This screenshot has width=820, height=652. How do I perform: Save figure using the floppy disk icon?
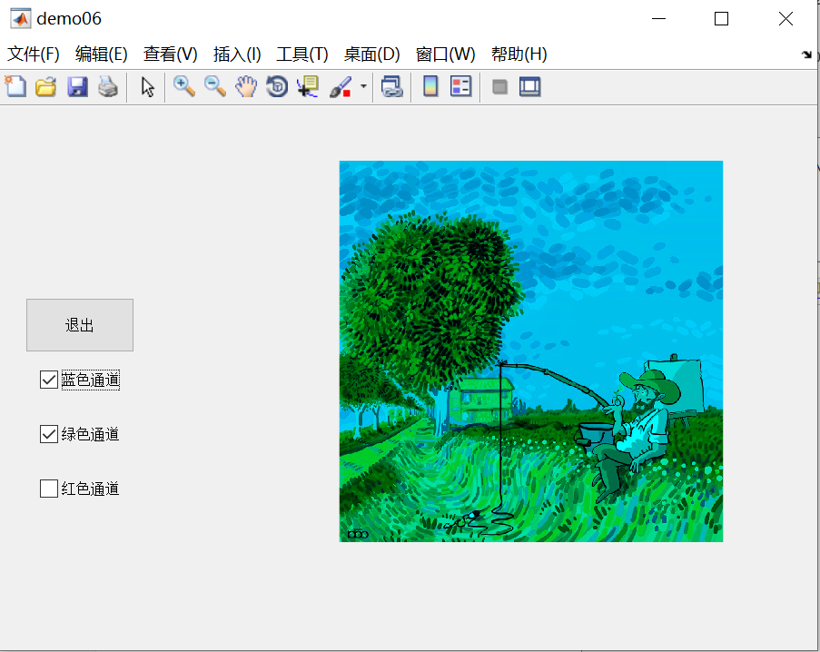pos(77,86)
